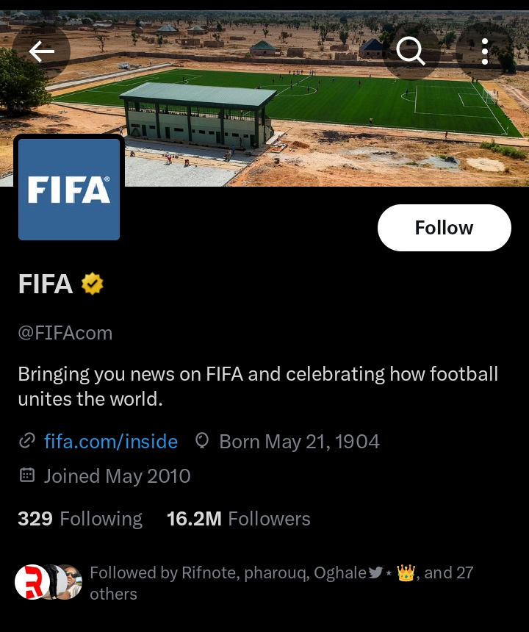Click the gold verified badge beside FIFA
The image size is (529, 632).
point(92,284)
